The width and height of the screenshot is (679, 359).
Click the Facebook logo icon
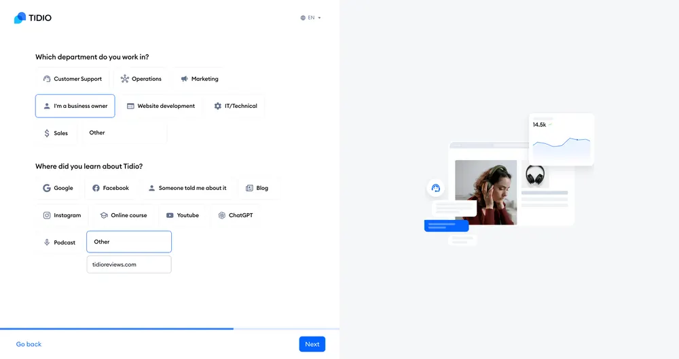[96, 188]
